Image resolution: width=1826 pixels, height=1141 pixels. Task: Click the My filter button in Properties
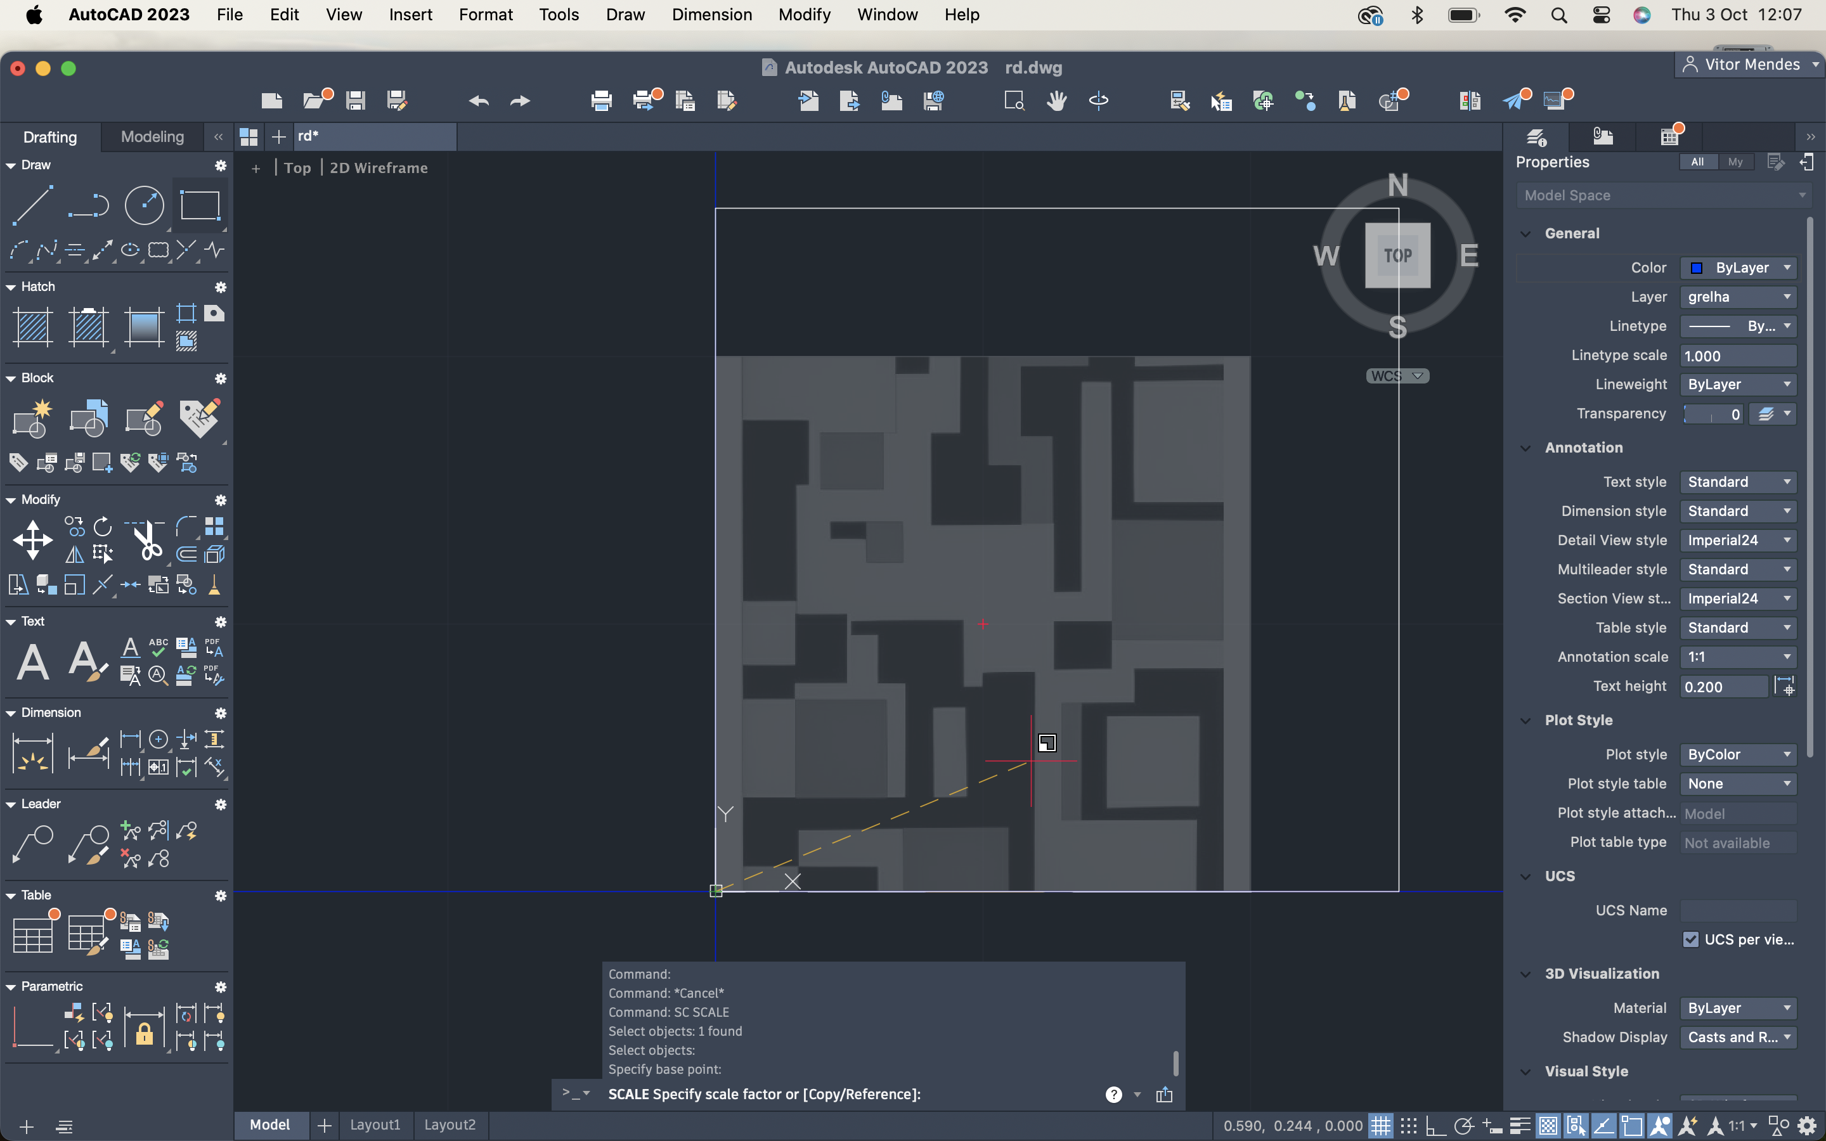click(x=1735, y=162)
